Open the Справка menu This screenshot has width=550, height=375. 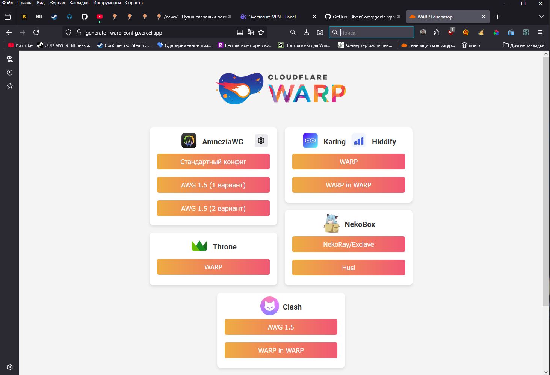click(x=134, y=3)
